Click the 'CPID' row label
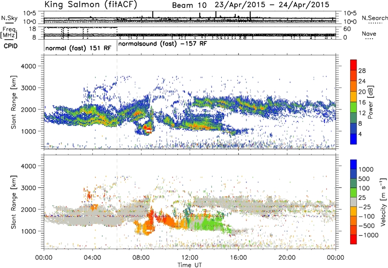 [11, 46]
